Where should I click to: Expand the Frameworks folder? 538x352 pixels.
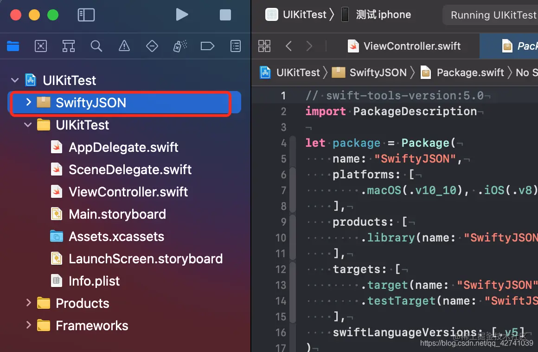[x=28, y=325]
